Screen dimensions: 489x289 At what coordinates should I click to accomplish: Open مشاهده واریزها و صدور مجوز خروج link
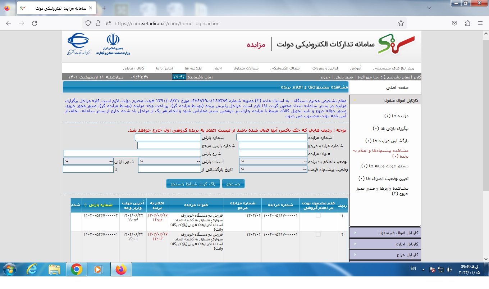(382, 191)
